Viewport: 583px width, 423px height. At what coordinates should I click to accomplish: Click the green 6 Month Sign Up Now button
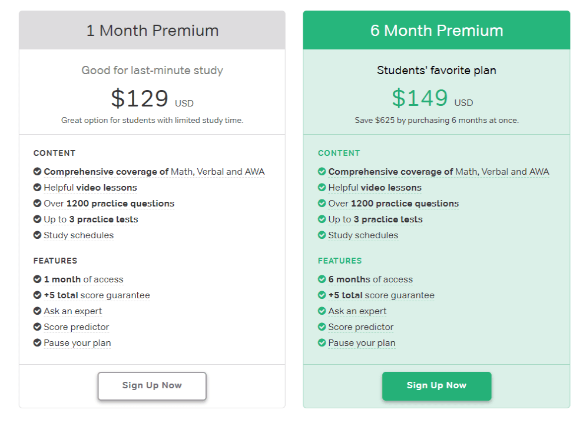pos(436,386)
